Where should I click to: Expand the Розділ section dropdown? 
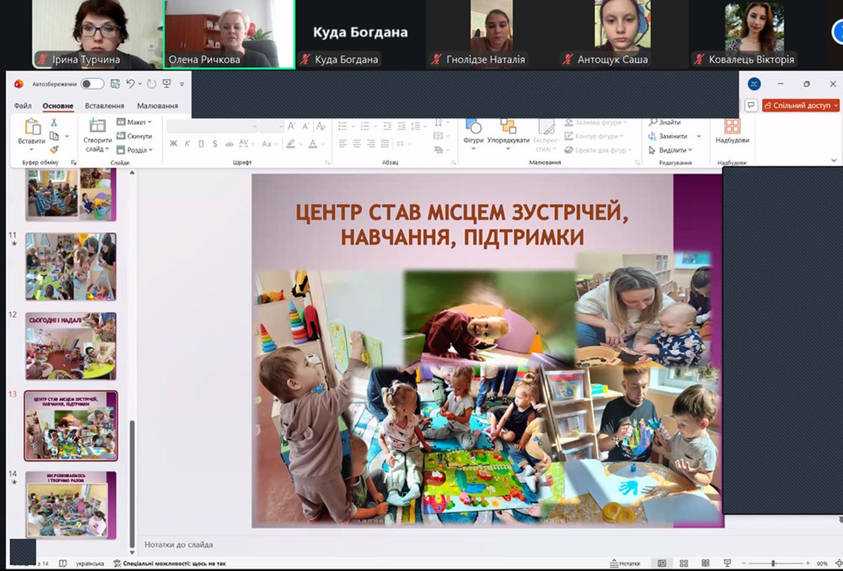[134, 150]
